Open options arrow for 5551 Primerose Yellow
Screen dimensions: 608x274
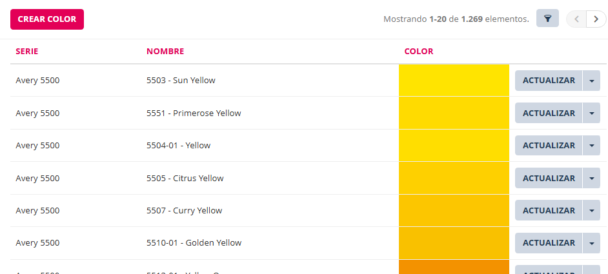pyautogui.click(x=591, y=113)
